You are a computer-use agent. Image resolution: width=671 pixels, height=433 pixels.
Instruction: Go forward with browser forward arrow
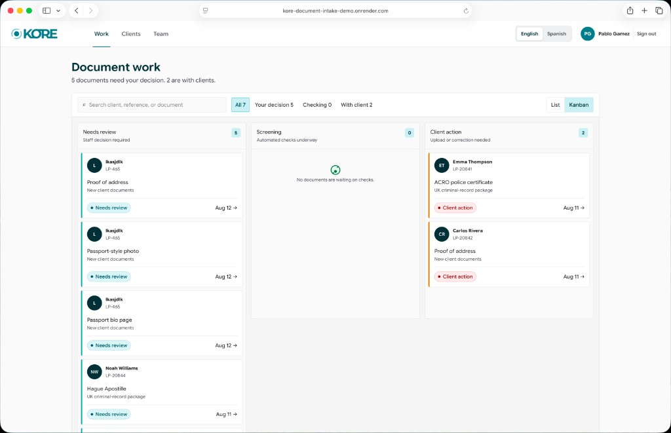click(x=90, y=10)
